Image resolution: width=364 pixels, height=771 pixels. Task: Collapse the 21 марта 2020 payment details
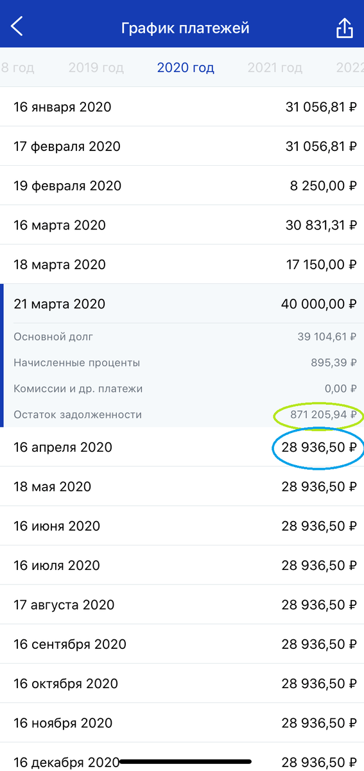tap(182, 303)
